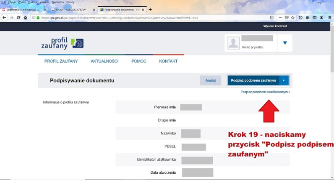Image resolution: width=334 pixels, height=180 pixels.
Task: Open the library icon in toolbar
Action: pyautogui.click(x=308, y=18)
